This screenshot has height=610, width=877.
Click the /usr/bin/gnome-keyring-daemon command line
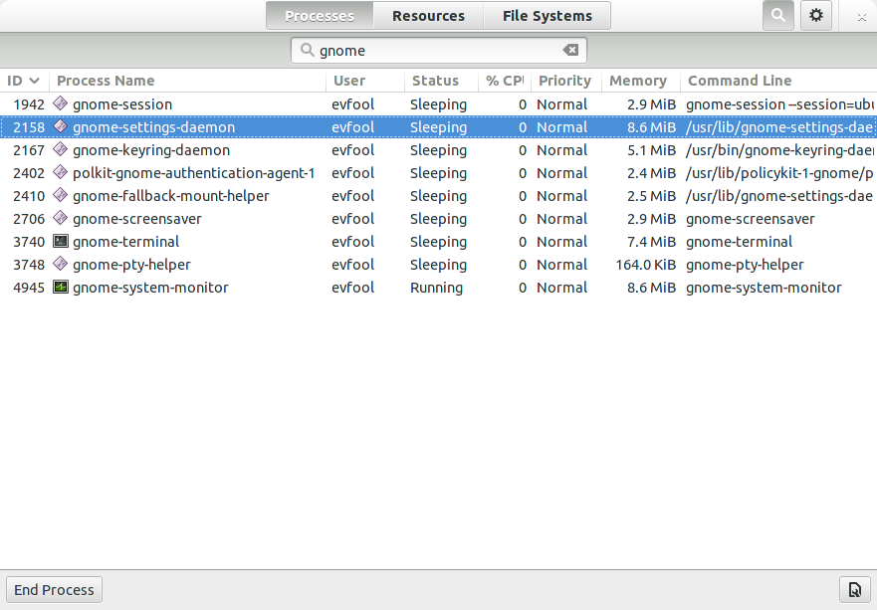780,150
